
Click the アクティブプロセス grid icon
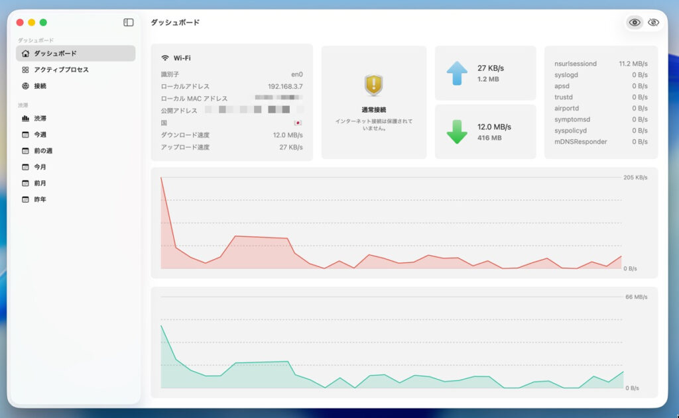(25, 70)
